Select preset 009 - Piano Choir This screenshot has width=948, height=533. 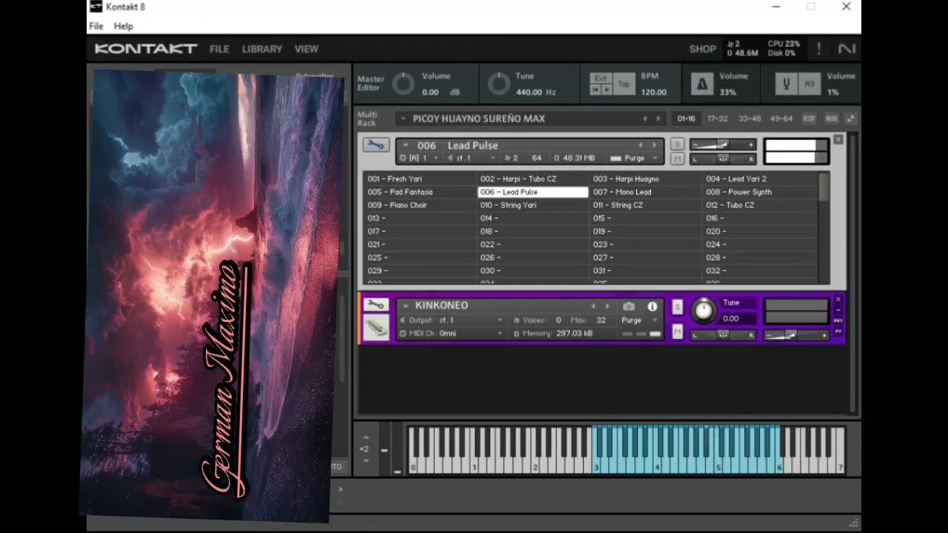pyautogui.click(x=420, y=205)
